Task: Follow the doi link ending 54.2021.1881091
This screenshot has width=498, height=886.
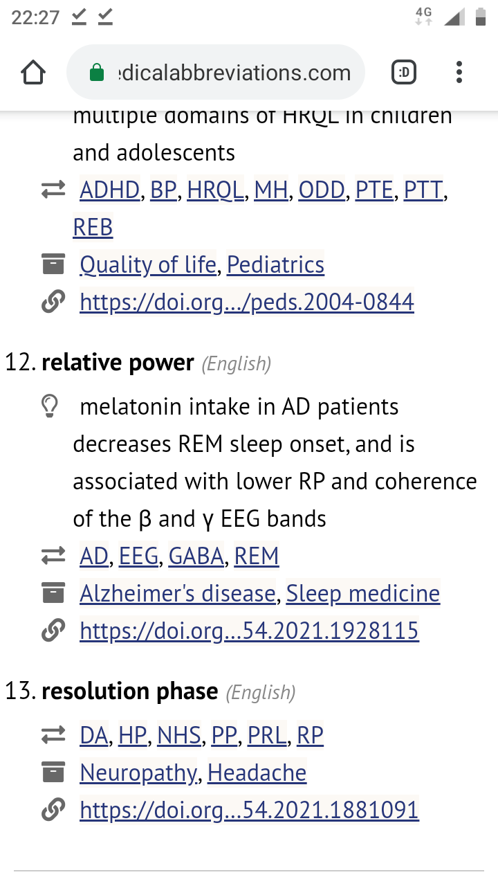Action: click(249, 810)
